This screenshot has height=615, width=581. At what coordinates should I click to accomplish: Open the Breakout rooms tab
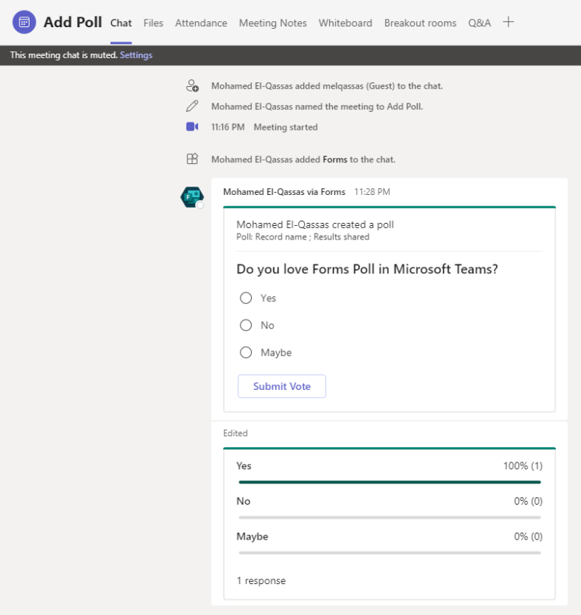pos(420,23)
